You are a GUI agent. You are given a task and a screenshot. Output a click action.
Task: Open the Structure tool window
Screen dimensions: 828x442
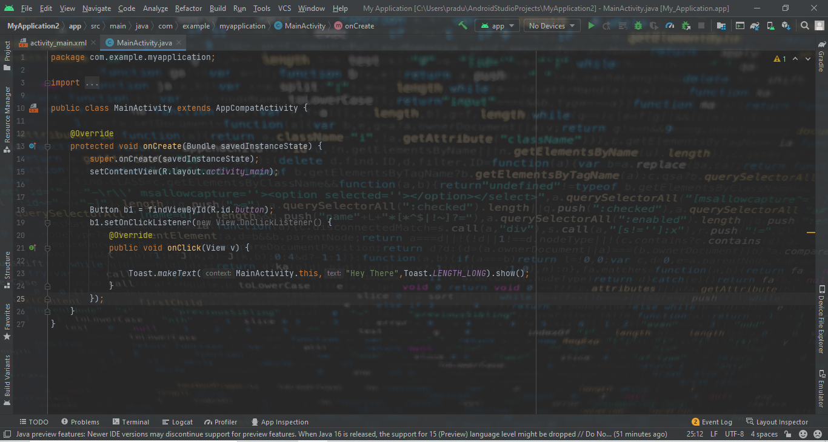click(7, 270)
